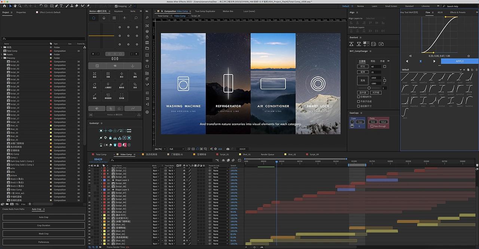The image size is (479, 249).
Task: Toggle the Snapping checkbox
Action: (116, 6)
